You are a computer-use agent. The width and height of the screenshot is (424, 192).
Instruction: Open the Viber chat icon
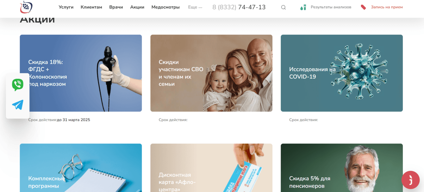[18, 85]
